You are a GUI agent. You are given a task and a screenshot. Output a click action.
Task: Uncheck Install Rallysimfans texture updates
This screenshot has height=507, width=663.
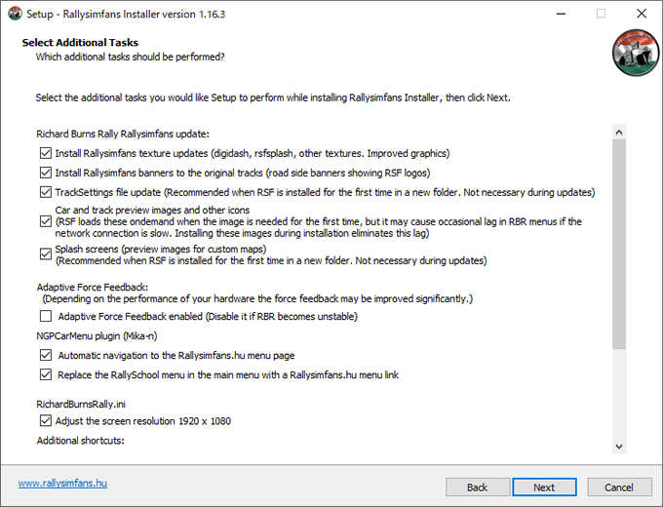[46, 153]
